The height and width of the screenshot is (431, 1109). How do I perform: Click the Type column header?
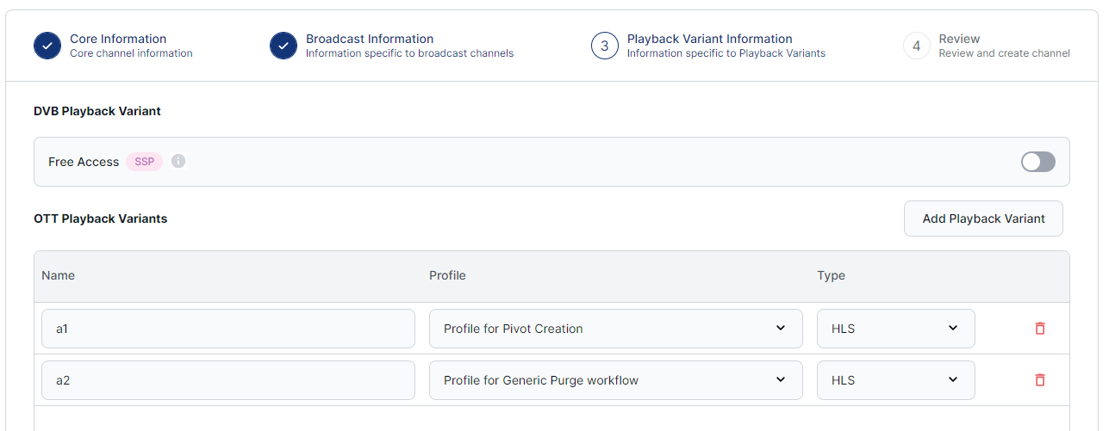831,276
